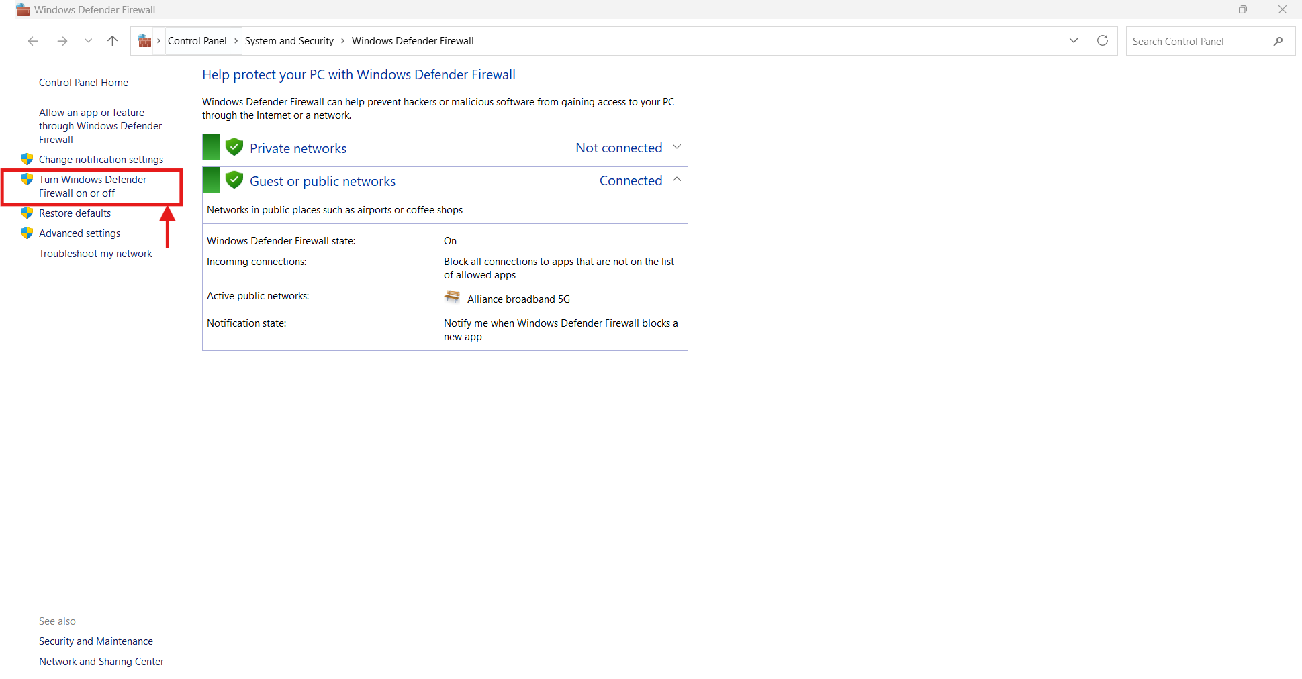The image size is (1302, 679).
Task: Minimize the Windows Defender Firewall window
Action: [x=1204, y=9]
